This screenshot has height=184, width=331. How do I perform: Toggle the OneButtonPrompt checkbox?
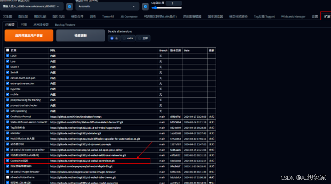point(8,116)
